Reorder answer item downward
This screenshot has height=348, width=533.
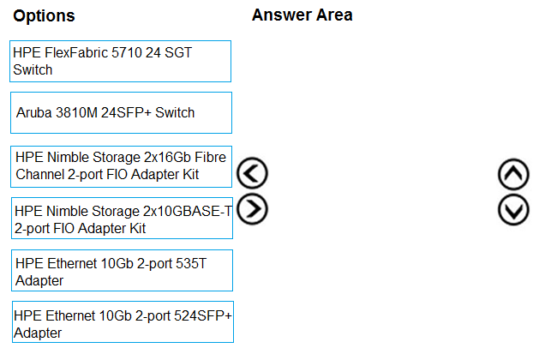[513, 209]
